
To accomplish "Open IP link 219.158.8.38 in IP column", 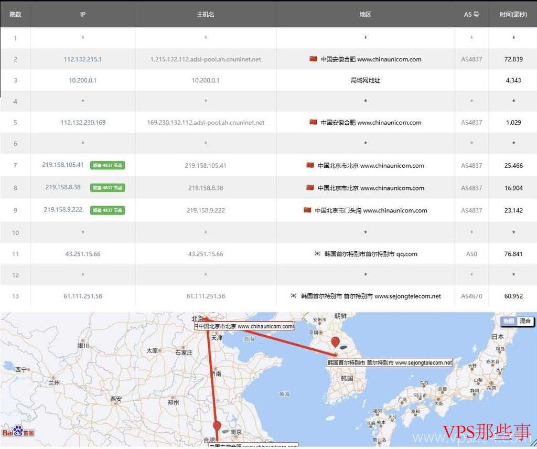I will pyautogui.click(x=63, y=187).
